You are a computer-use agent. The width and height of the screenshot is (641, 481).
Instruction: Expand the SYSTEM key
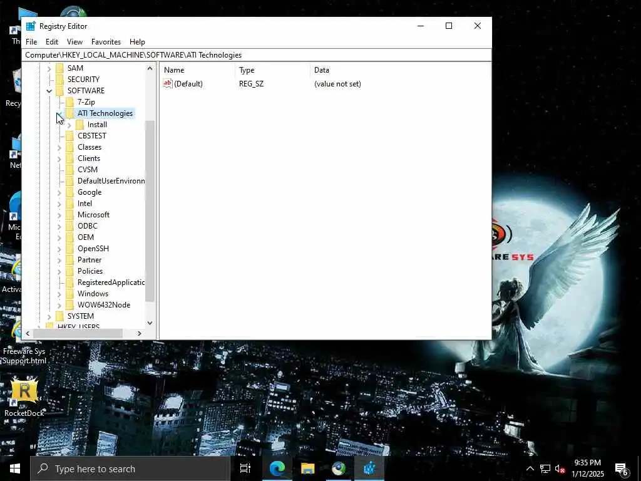point(49,316)
